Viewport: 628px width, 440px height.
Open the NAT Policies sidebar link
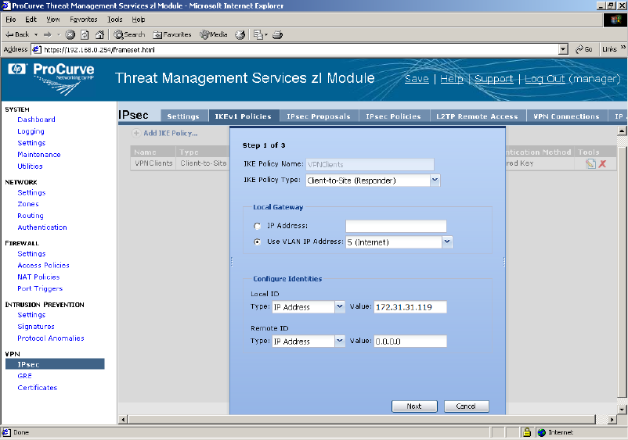tap(38, 277)
